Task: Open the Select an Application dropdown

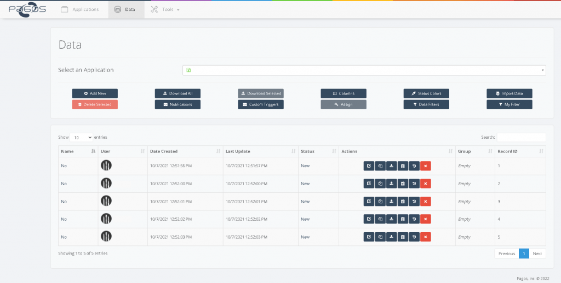Action: tap(364, 70)
